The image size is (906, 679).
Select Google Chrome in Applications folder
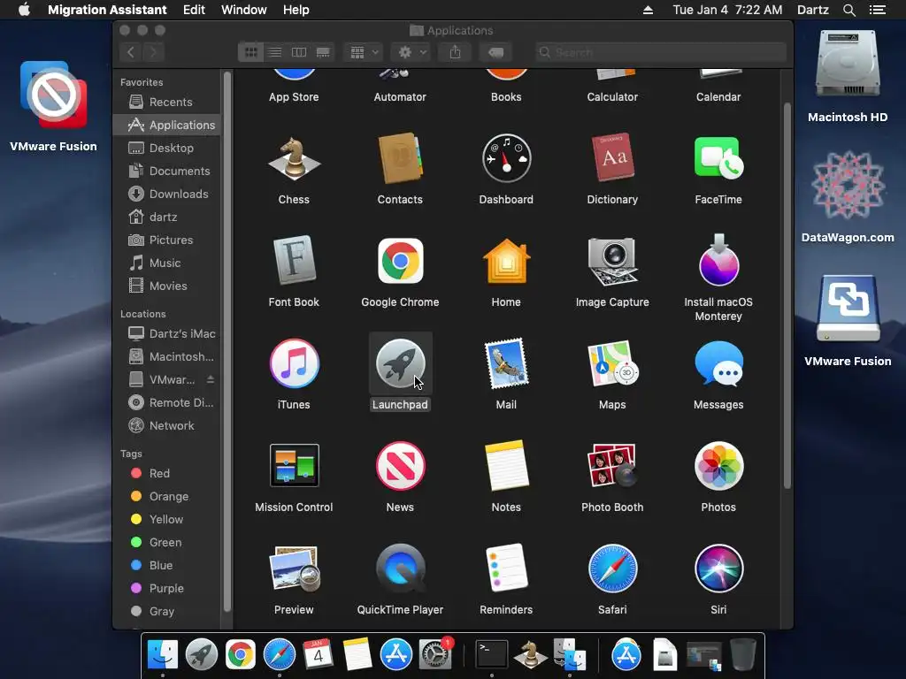coord(400,261)
